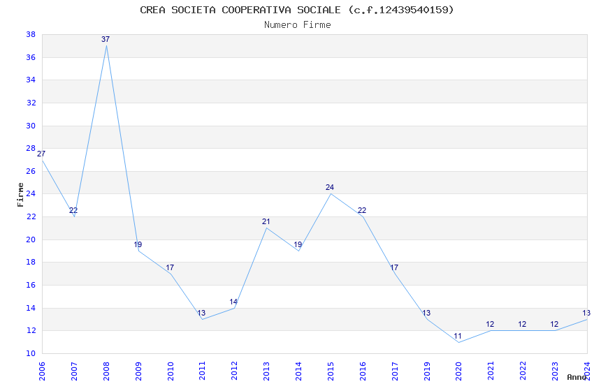Screen dimensions: 594x384
Task: Click x-axis year label 2016
Action: coord(363,371)
